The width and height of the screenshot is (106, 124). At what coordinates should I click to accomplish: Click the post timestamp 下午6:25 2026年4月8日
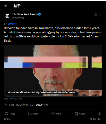click(19, 105)
